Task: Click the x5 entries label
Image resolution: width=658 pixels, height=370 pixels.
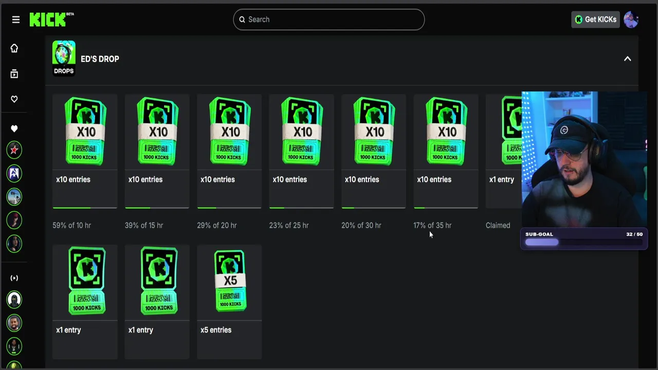Action: (x=216, y=330)
